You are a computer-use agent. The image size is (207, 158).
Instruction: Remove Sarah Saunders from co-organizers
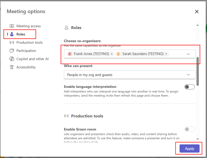click(166, 54)
